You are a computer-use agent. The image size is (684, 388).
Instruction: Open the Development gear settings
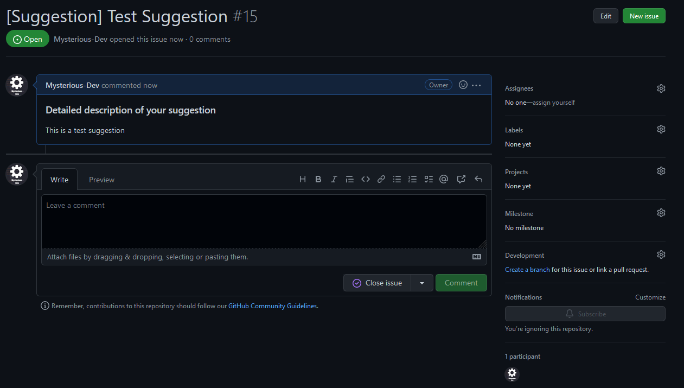coord(661,255)
